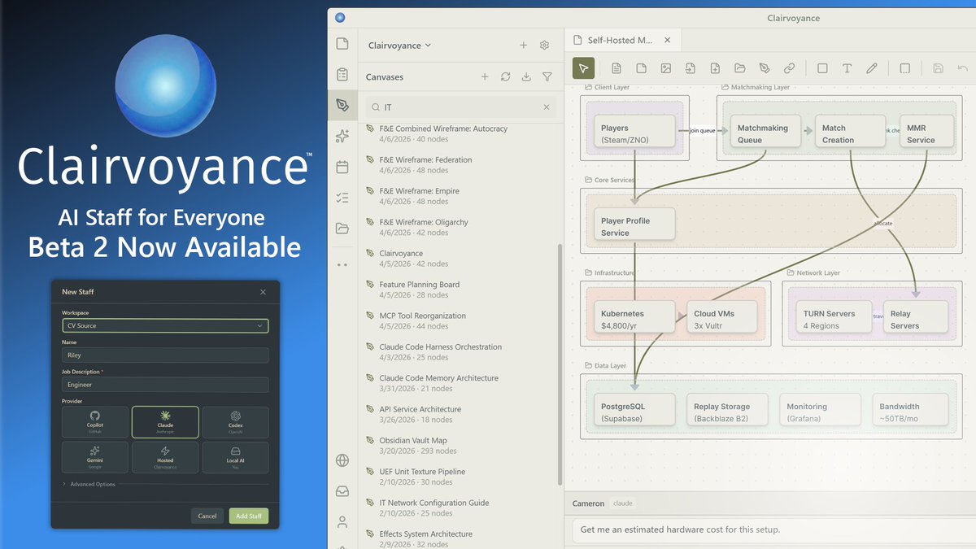Open the page icon in left sidebar
The width and height of the screenshot is (976, 549).
coord(342,44)
